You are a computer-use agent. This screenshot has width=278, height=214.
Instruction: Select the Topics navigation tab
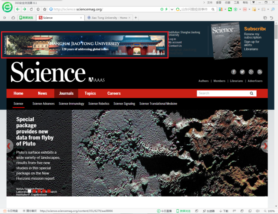(90, 93)
